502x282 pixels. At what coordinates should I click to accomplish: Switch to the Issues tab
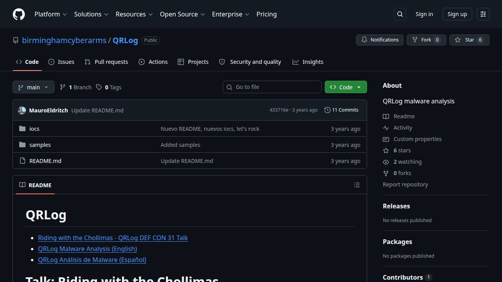point(61,62)
